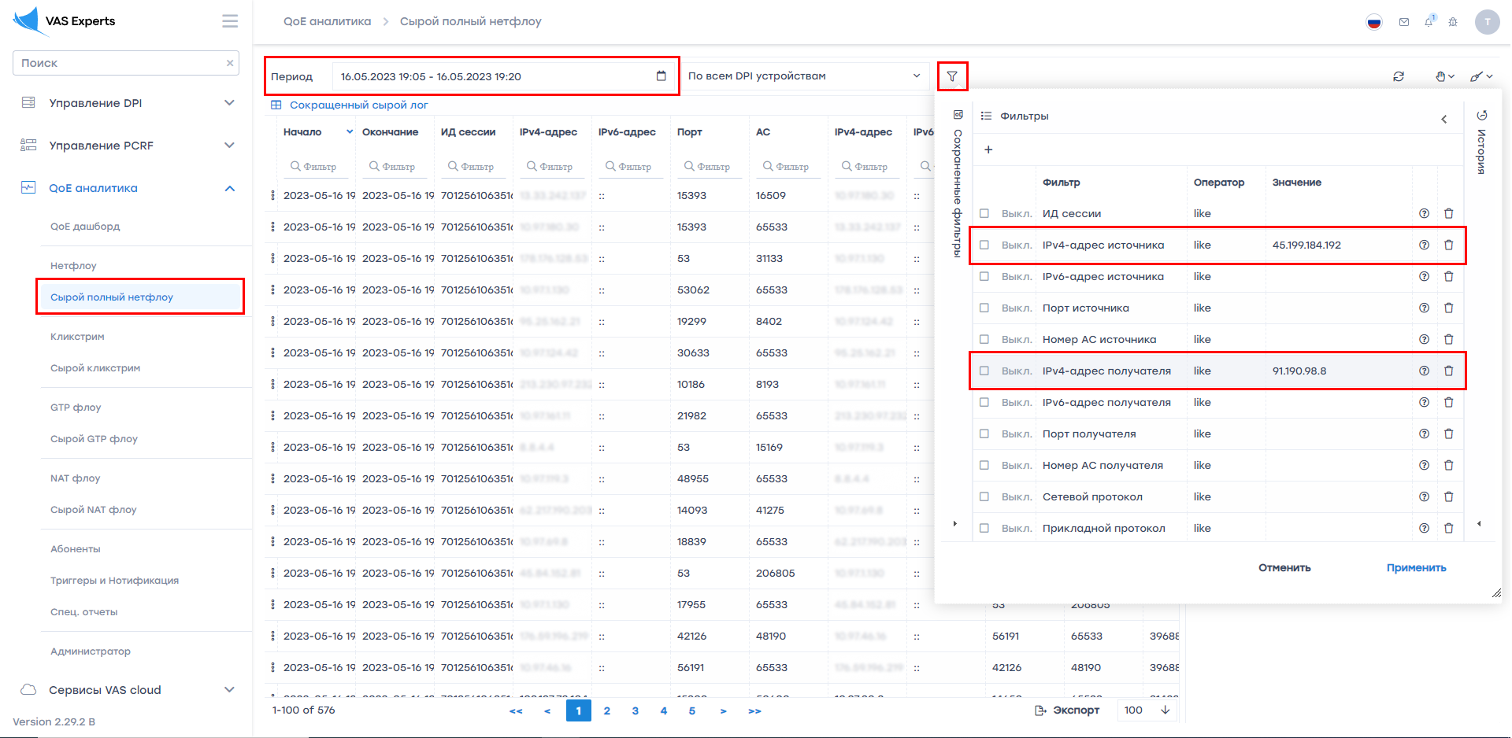1512x738 pixels.
Task: Click the Применить button
Action: tap(1416, 568)
